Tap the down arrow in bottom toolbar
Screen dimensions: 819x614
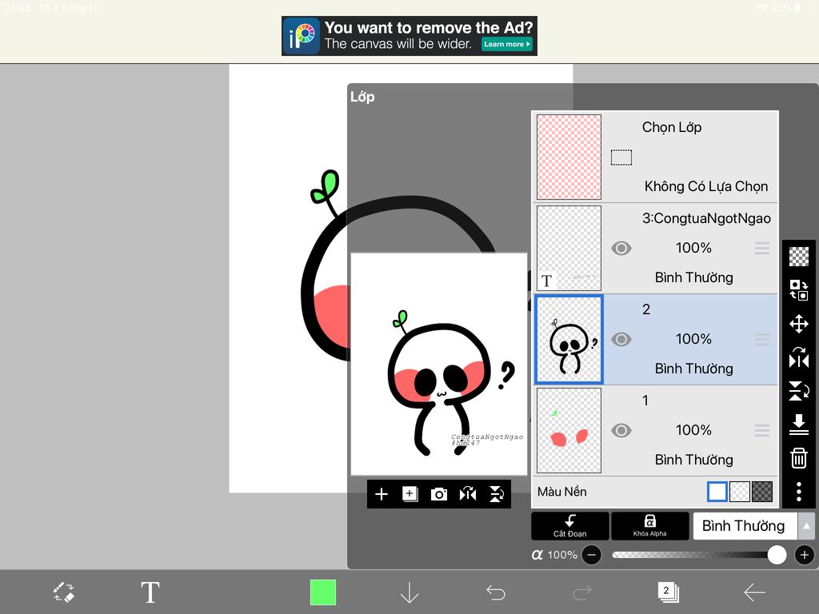click(x=409, y=592)
